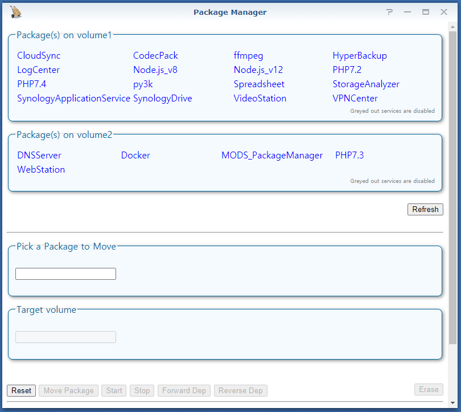The width and height of the screenshot is (461, 412).
Task: Focus the Pick a Package to Move field
Action: coord(65,274)
